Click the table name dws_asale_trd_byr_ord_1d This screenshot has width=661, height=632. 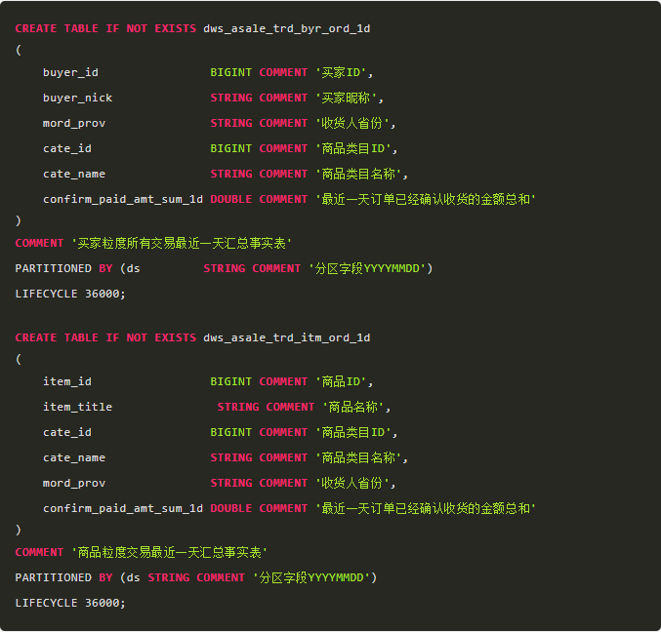coord(286,29)
